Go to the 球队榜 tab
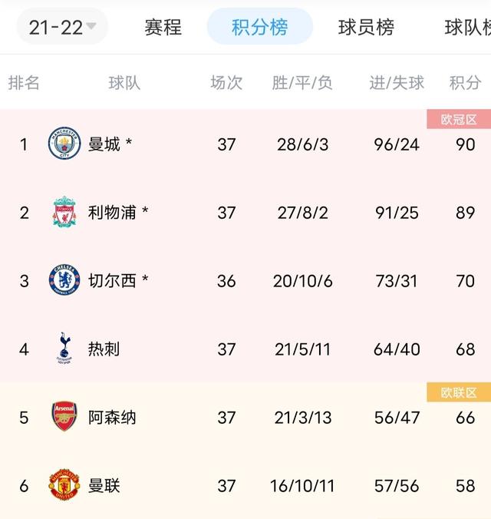The width and height of the screenshot is (491, 519). tap(467, 28)
